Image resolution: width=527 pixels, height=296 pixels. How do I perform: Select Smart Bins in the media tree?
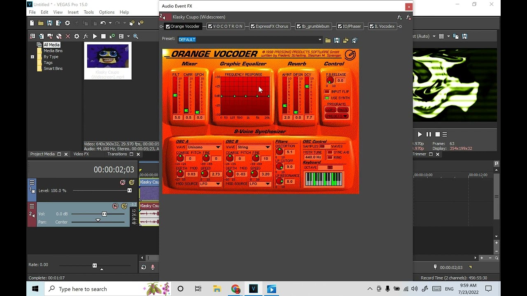pos(53,69)
